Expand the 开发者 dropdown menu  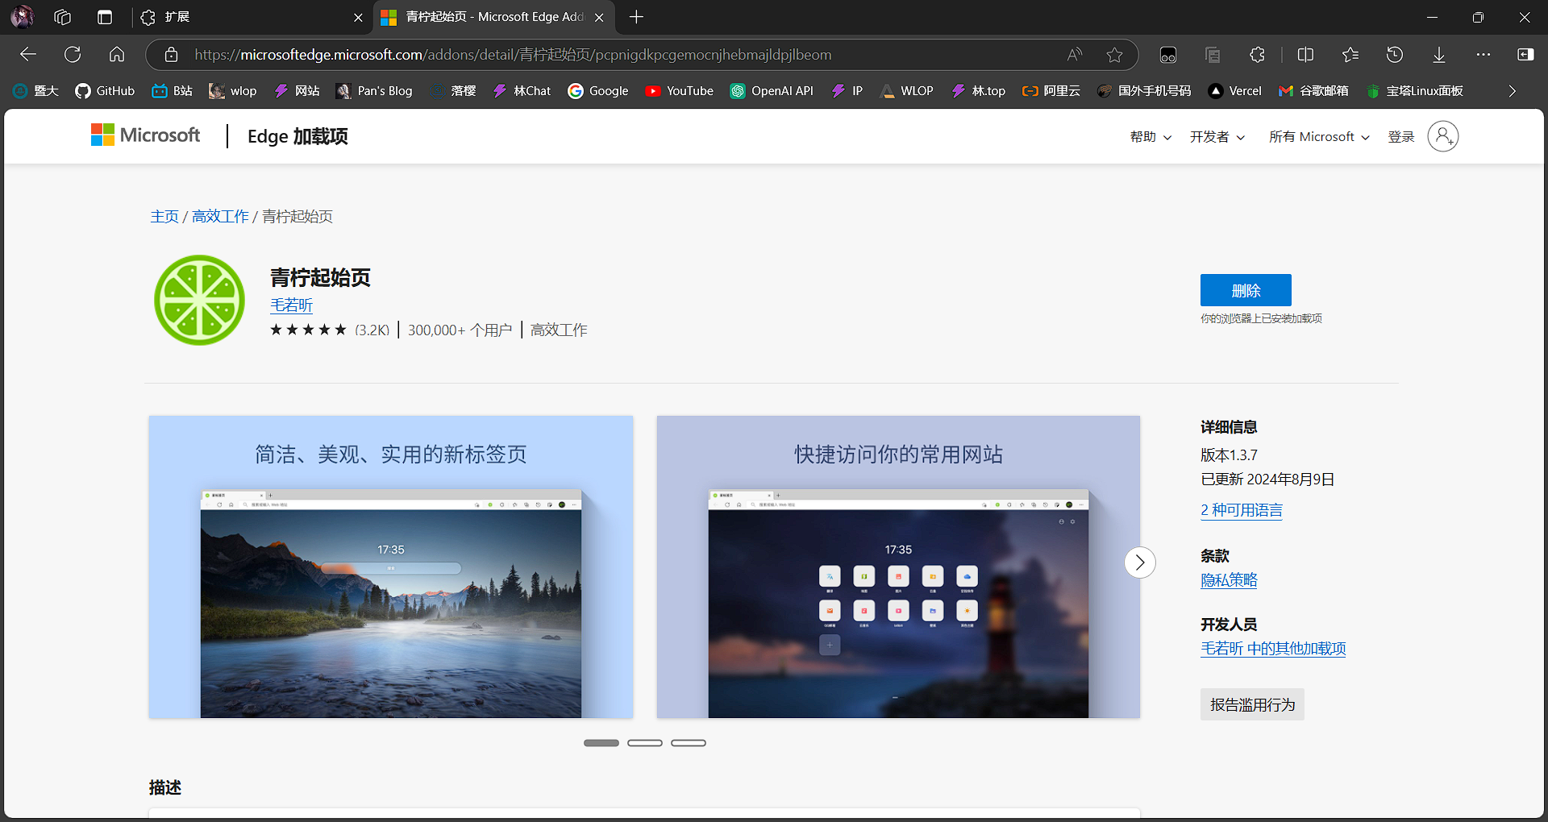[1217, 137]
